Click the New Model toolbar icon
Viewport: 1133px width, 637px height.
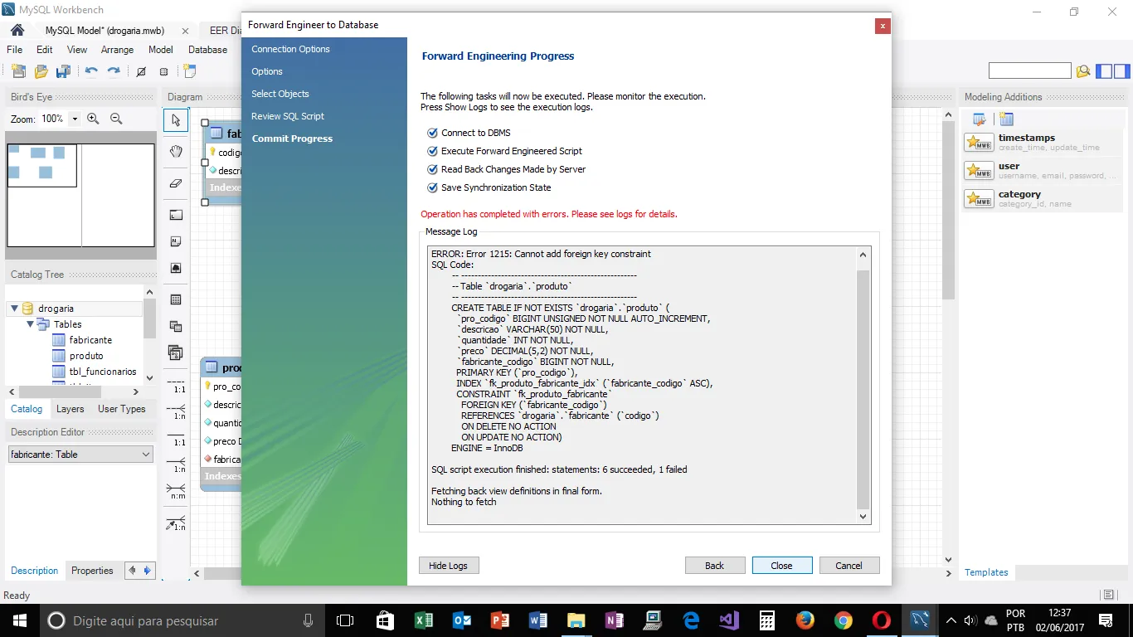click(18, 71)
